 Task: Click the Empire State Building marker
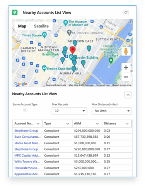coord(44,68)
